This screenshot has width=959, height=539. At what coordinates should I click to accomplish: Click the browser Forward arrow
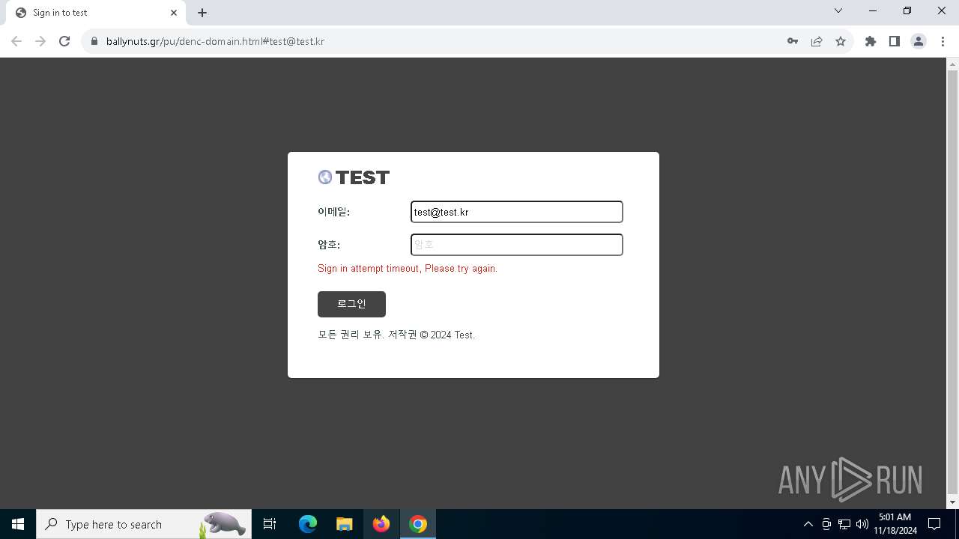pos(40,41)
